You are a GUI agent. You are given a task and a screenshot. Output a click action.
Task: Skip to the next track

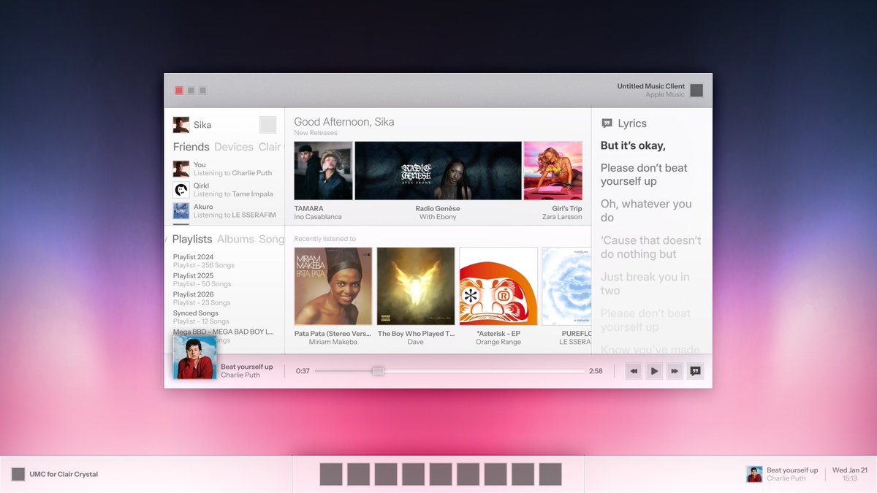[x=675, y=371]
